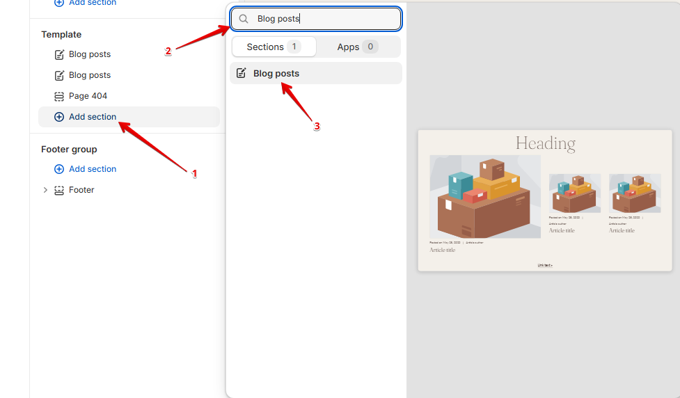Click the Sections count badge showing 1
The width and height of the screenshot is (680, 398).
tap(294, 47)
